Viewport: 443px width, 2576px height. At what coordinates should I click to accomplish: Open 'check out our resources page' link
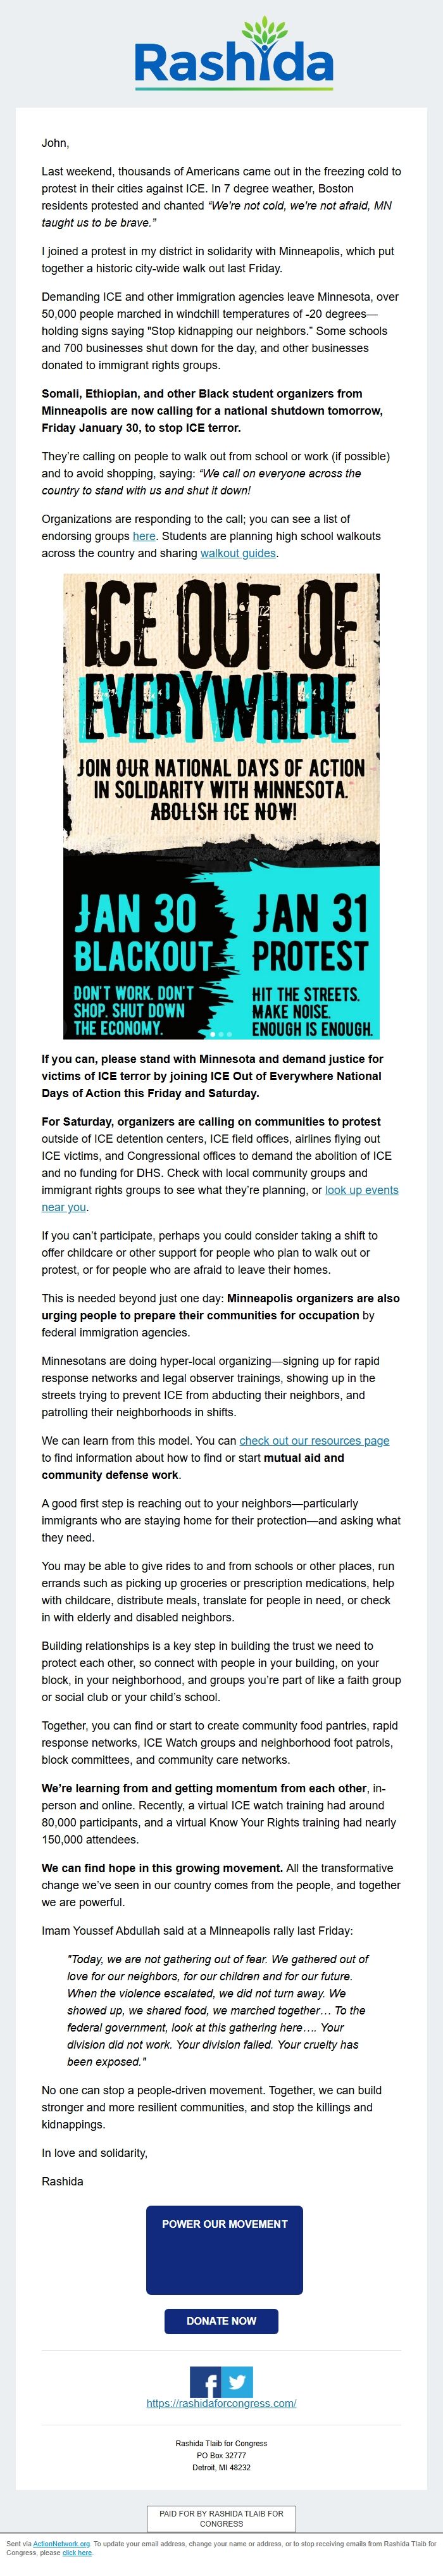314,1441
